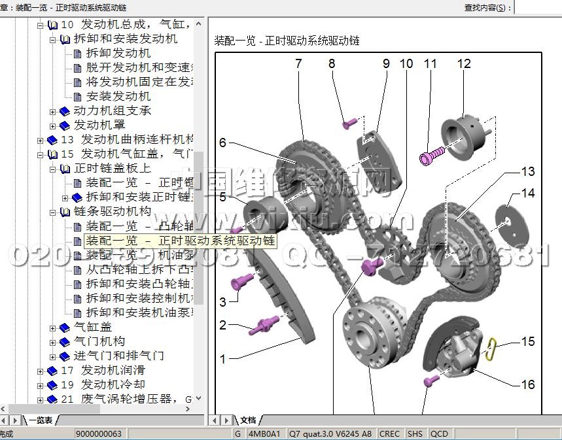Collapse the 15 发动机气缸盖 chapter node

click(x=41, y=154)
